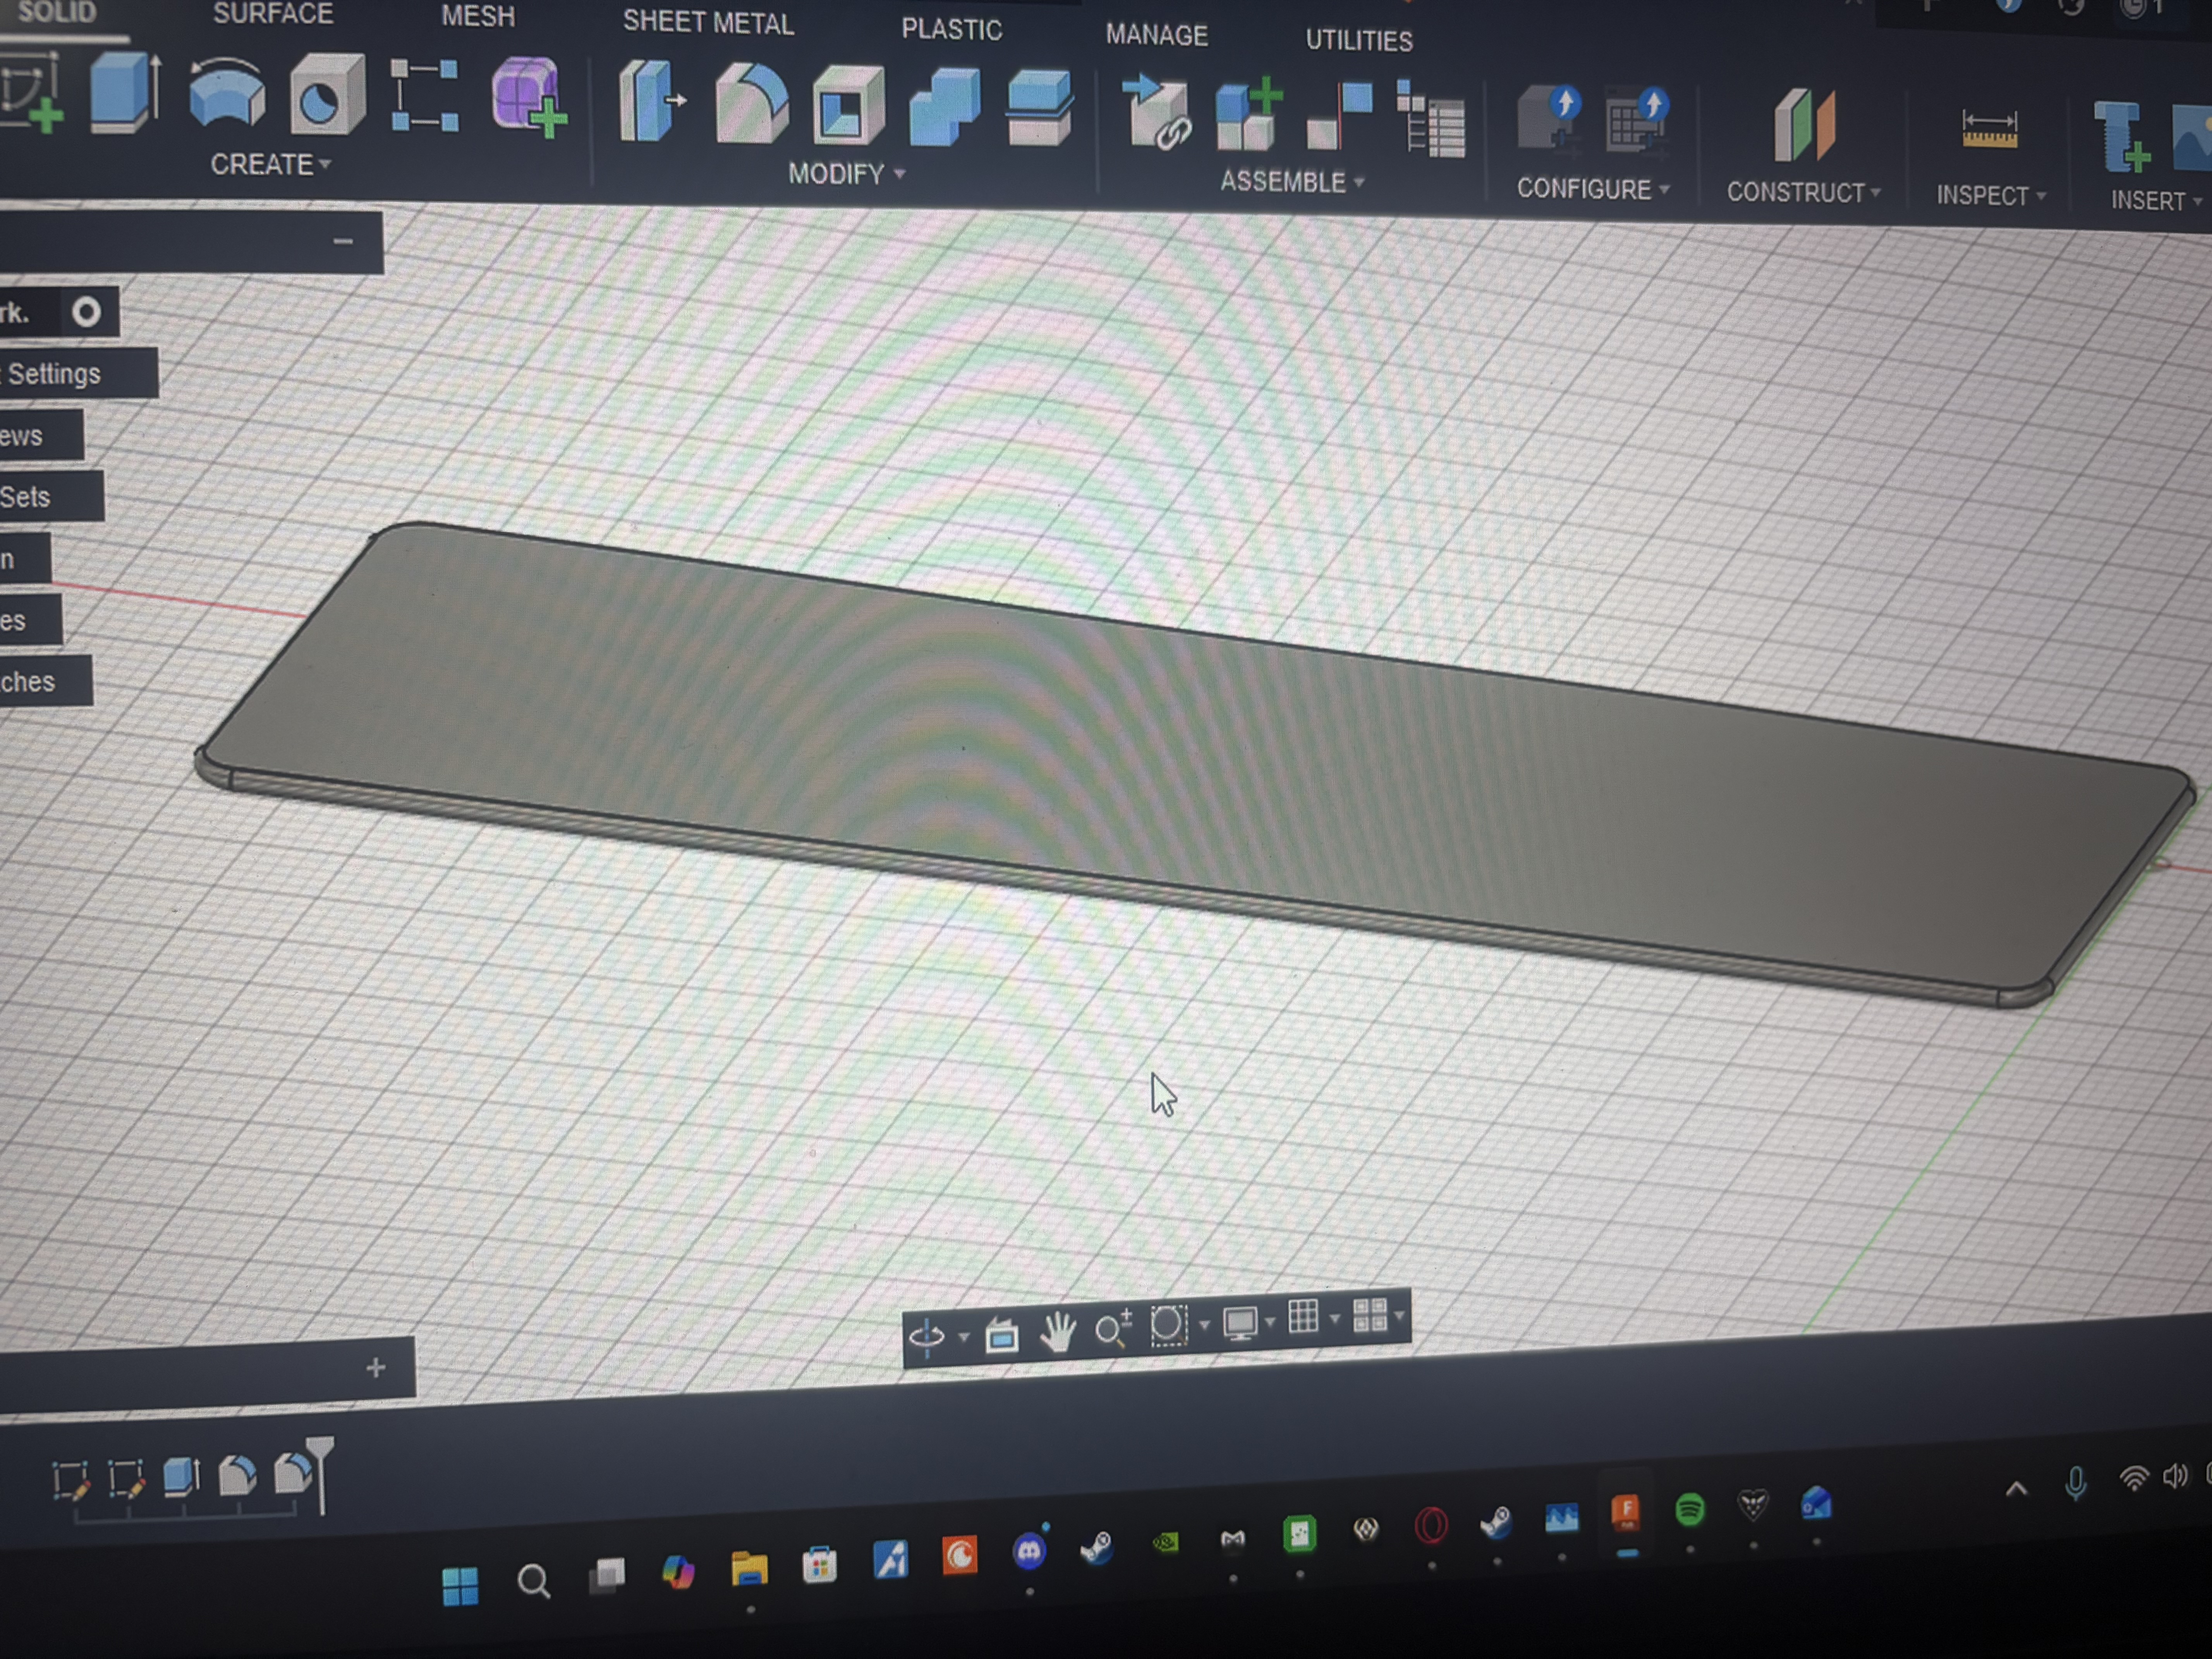Collapse the browser panel with minus button

coord(343,241)
